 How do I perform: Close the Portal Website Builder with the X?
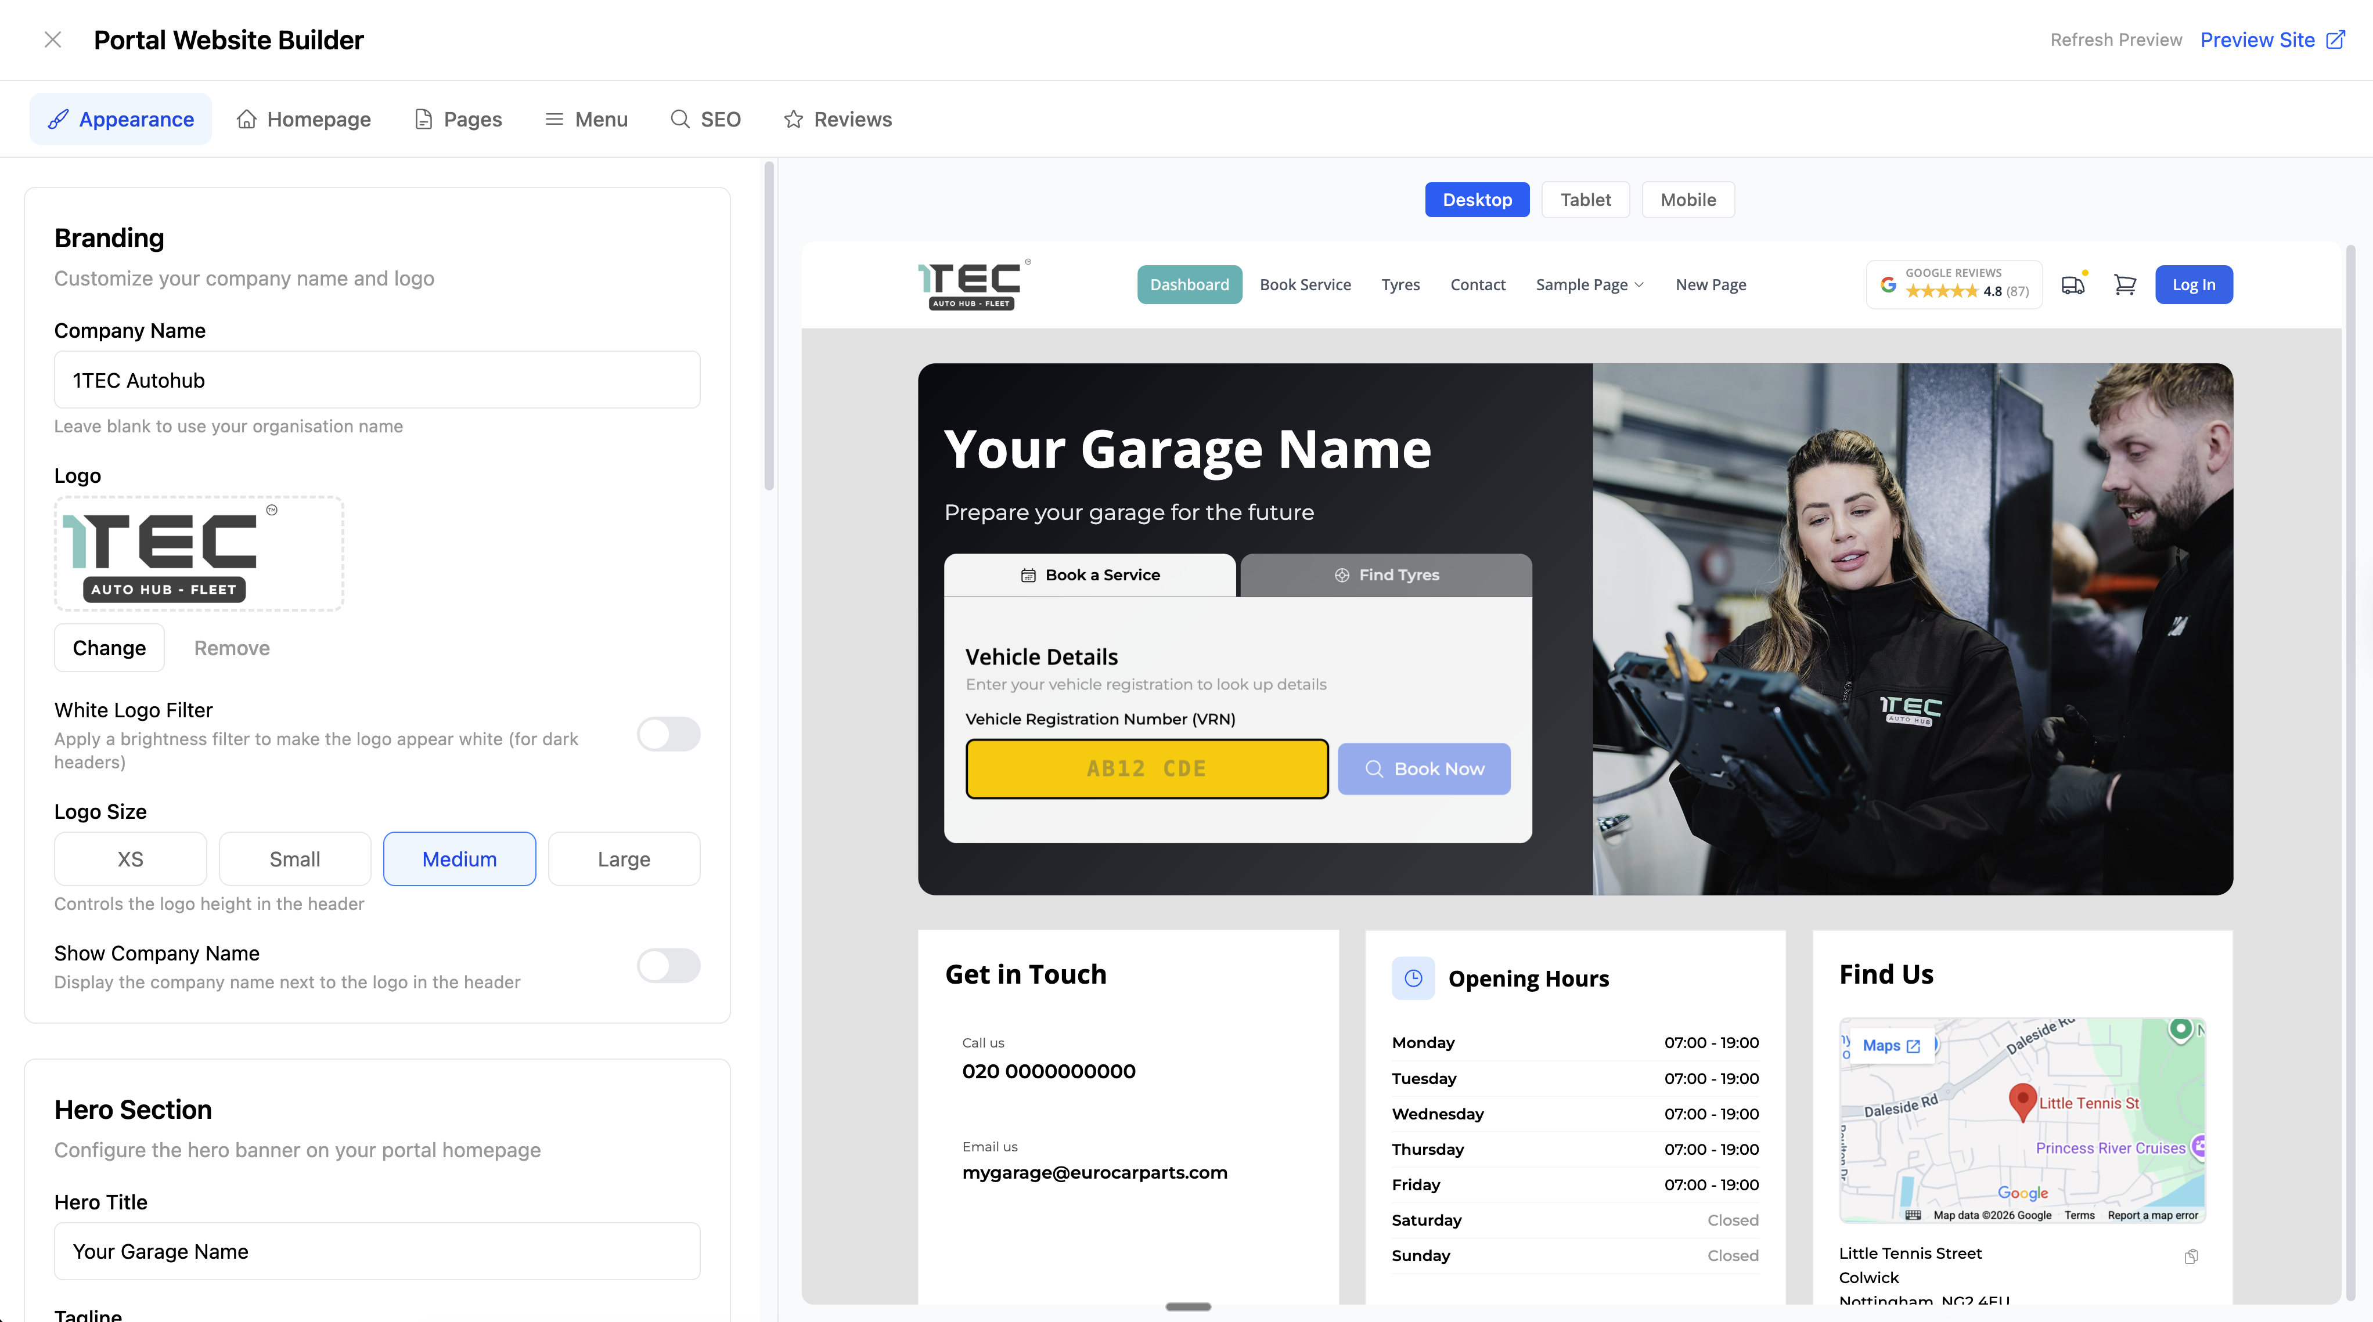click(x=52, y=39)
